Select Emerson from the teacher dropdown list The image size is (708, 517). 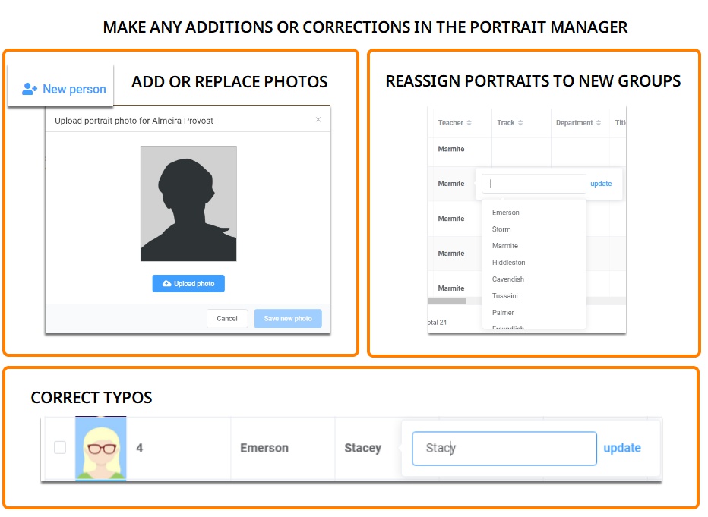tap(505, 213)
